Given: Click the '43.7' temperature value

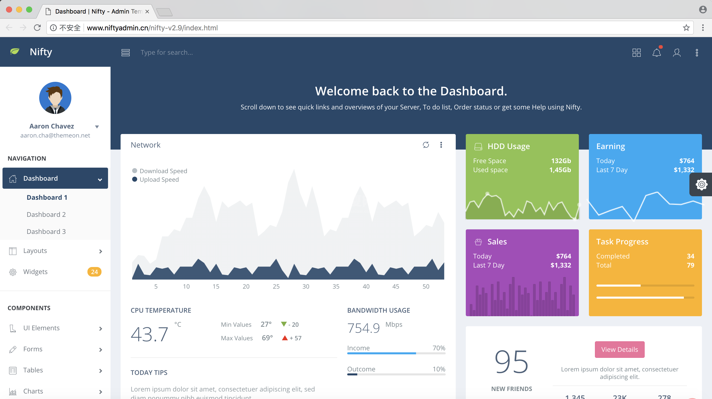Looking at the screenshot, I should coord(149,335).
